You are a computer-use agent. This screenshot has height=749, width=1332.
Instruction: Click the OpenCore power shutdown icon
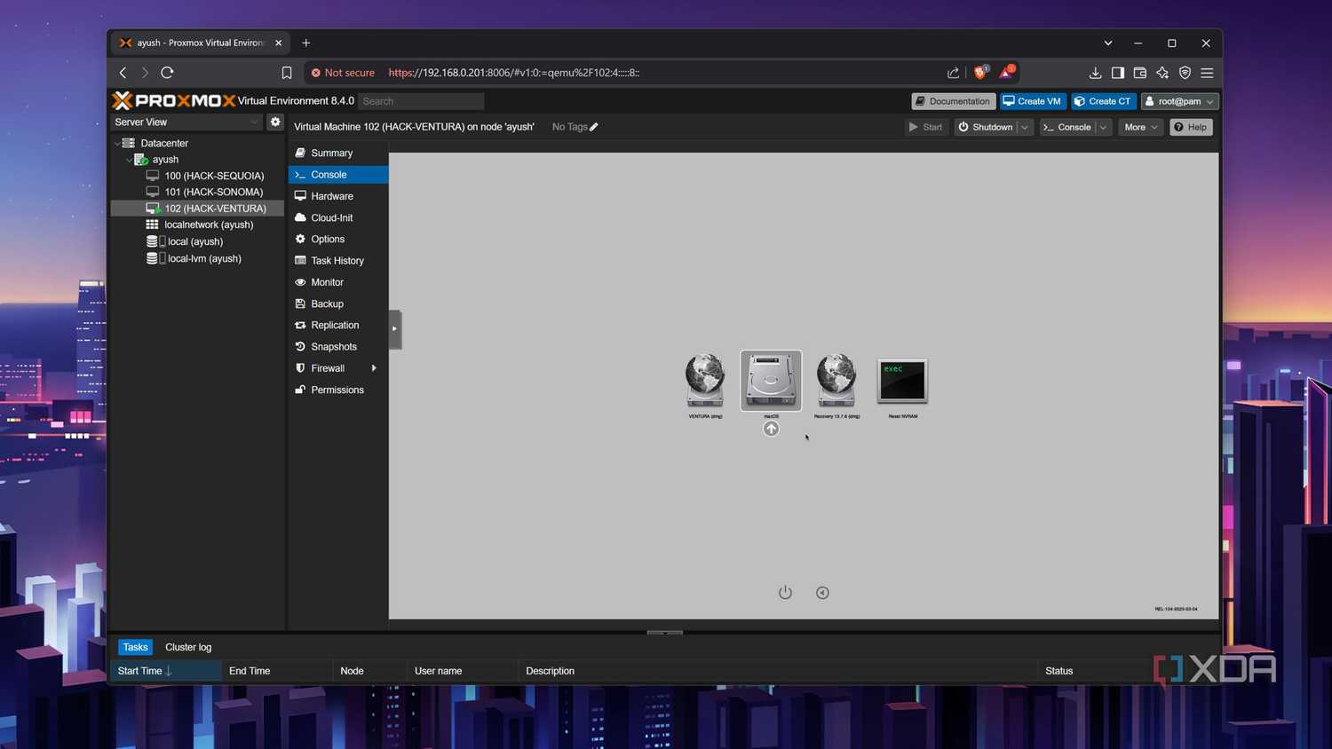point(785,592)
